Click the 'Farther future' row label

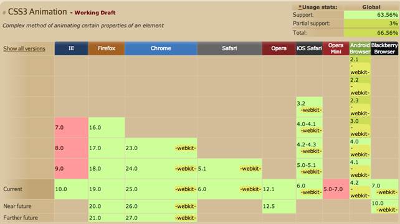[21, 218]
